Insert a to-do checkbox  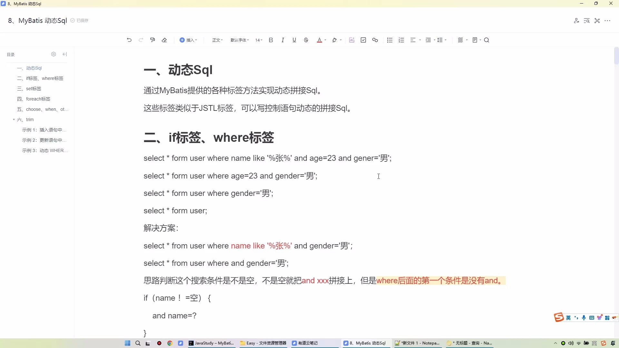click(x=363, y=40)
